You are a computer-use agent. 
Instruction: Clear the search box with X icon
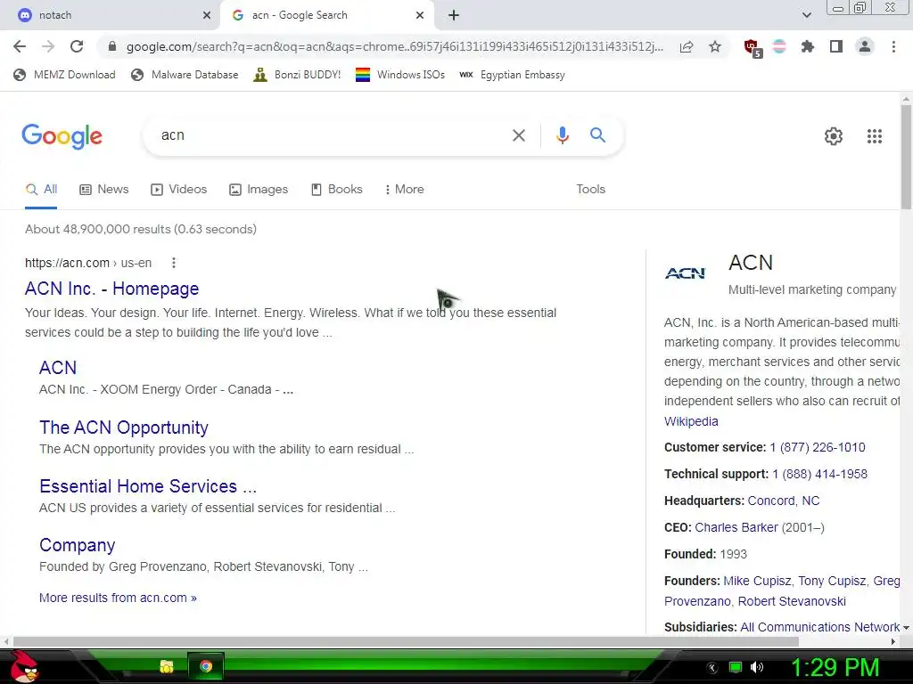pyautogui.click(x=518, y=135)
